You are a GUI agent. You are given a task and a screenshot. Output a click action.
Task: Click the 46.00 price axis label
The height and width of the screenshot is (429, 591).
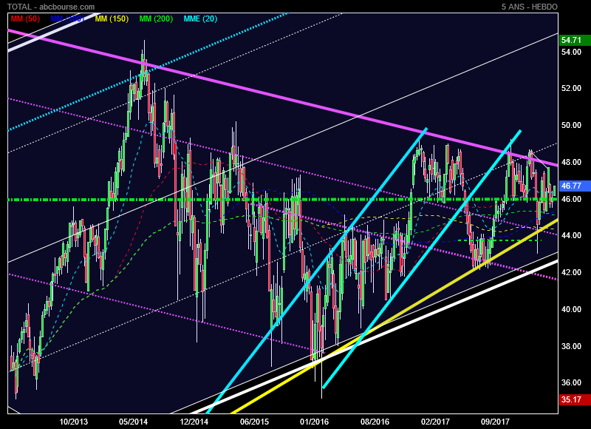(571, 199)
